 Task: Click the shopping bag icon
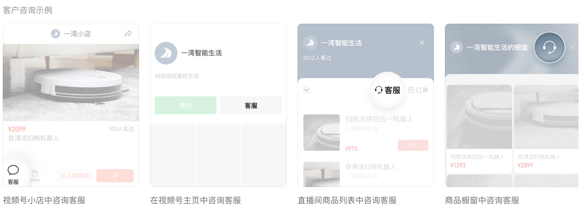pyautogui.click(x=34, y=174)
